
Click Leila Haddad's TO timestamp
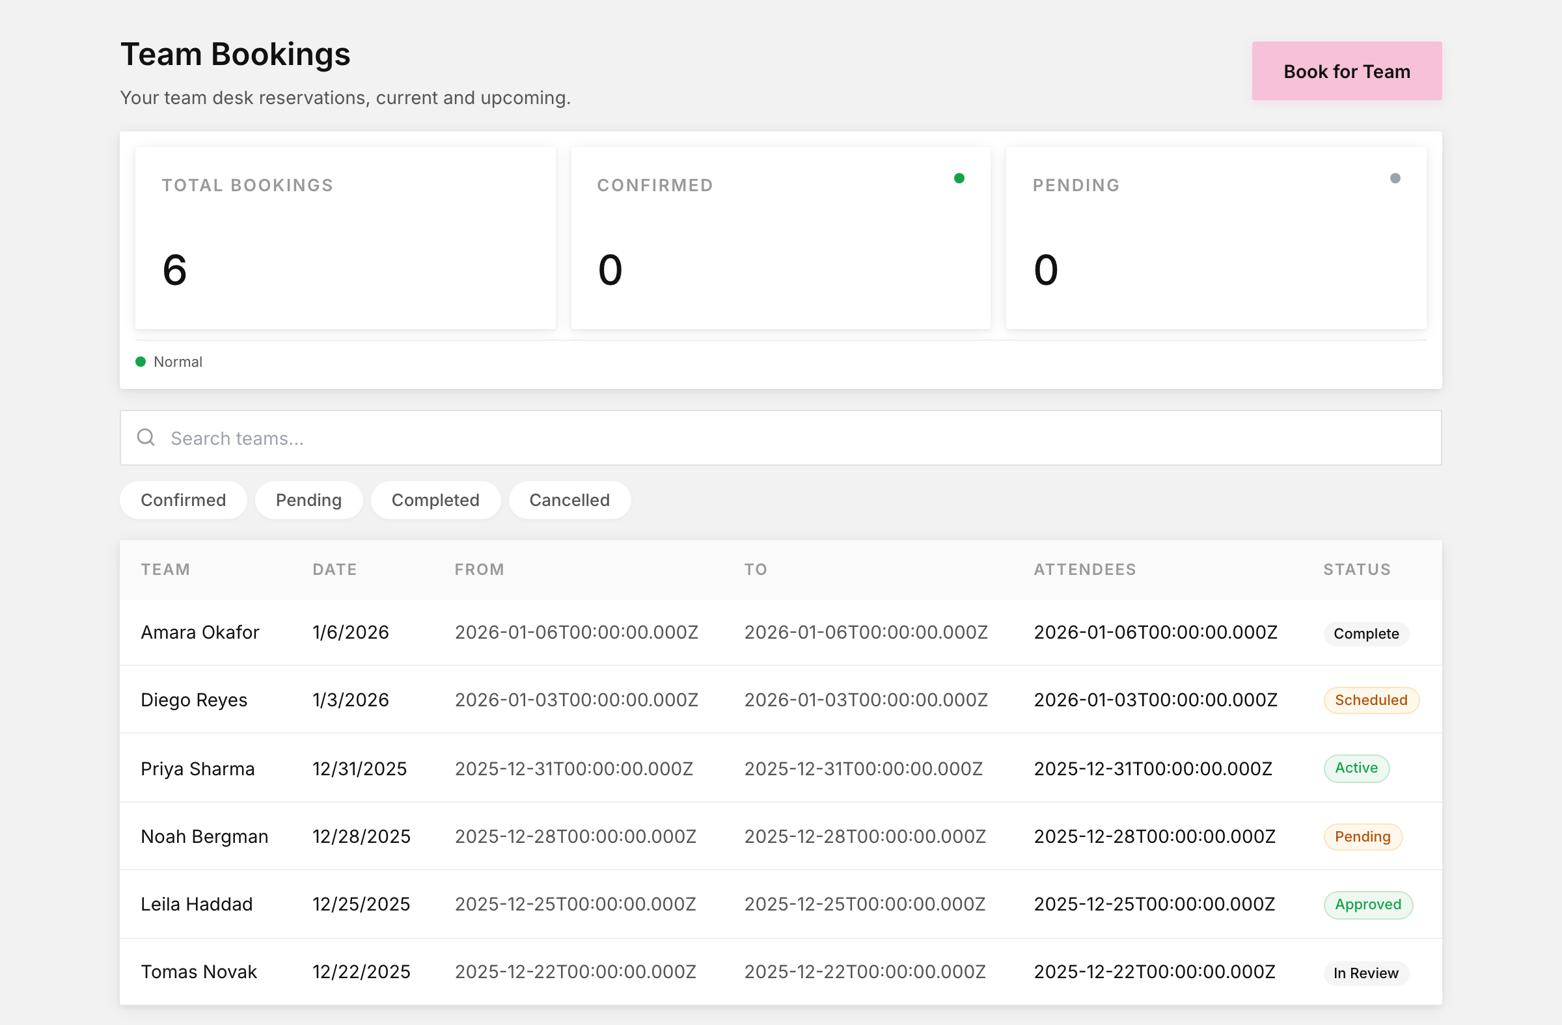point(864,904)
